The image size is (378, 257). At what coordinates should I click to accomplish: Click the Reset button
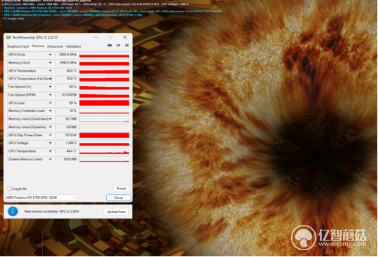click(x=121, y=189)
